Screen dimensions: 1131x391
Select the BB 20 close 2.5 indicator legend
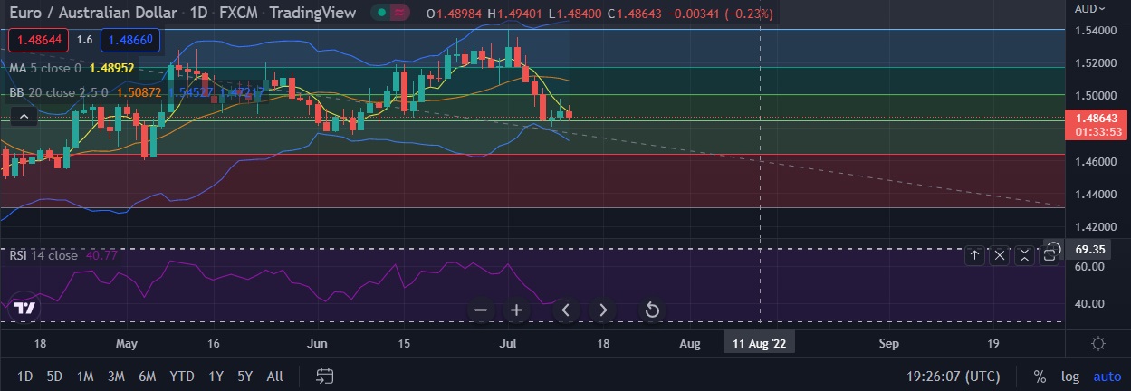coord(59,92)
